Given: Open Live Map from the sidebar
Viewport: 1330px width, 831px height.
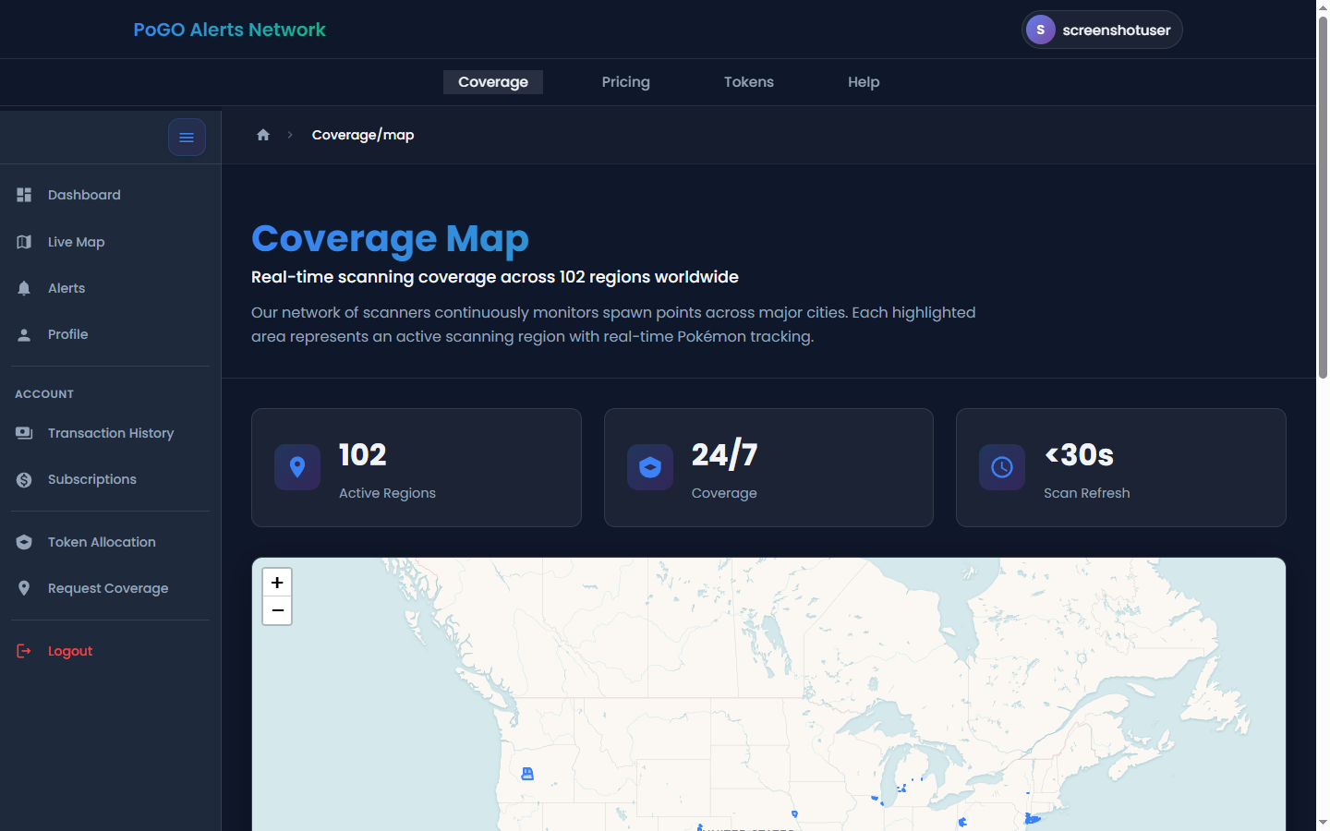Looking at the screenshot, I should click(111, 242).
